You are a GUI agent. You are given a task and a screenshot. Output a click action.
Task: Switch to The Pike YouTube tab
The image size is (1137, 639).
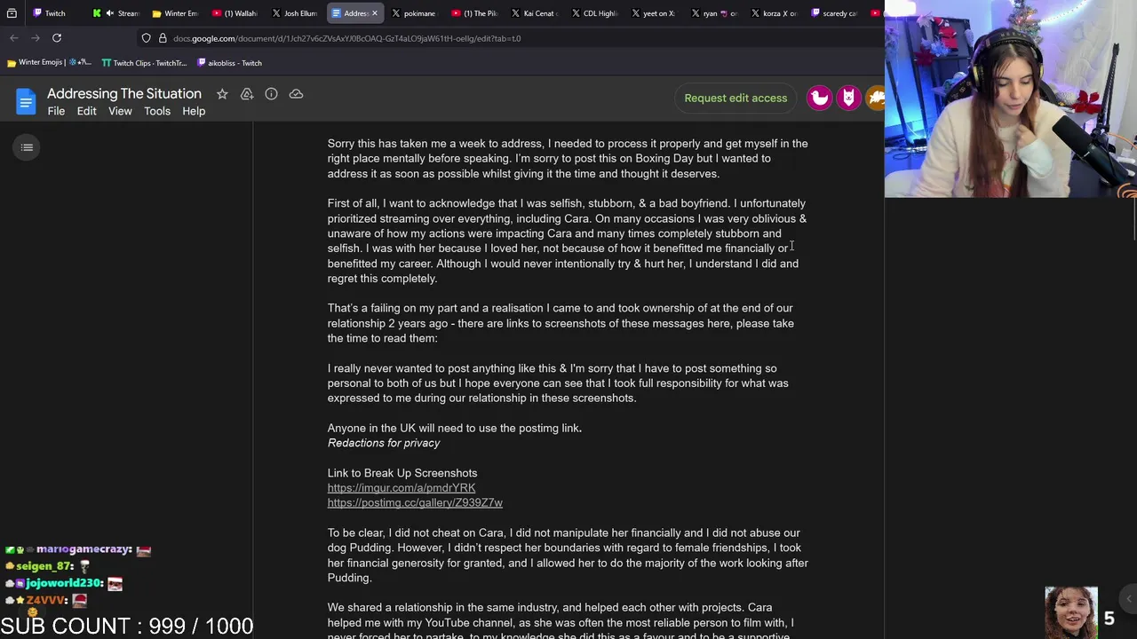pos(473,13)
